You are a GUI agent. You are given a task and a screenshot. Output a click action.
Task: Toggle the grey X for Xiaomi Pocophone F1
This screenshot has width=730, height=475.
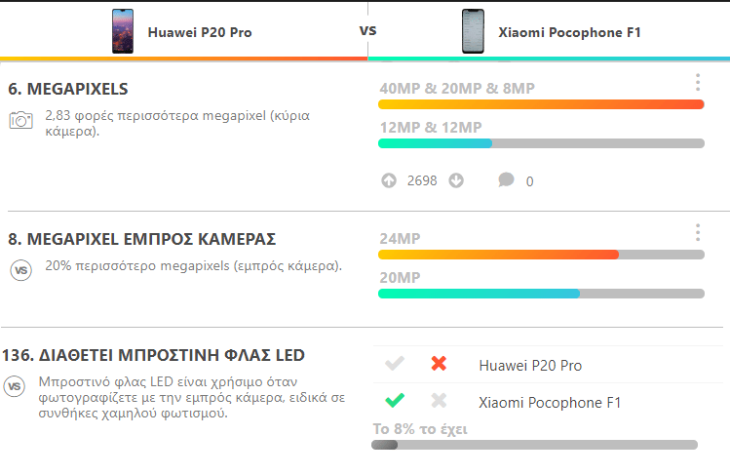(439, 400)
